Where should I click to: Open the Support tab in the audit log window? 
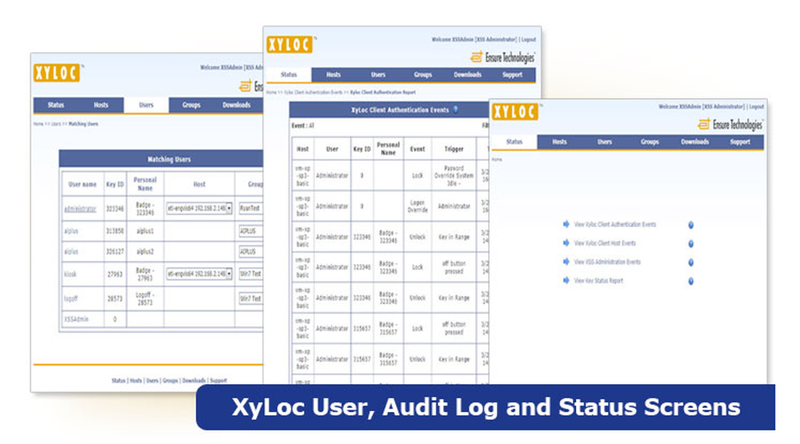click(x=512, y=74)
